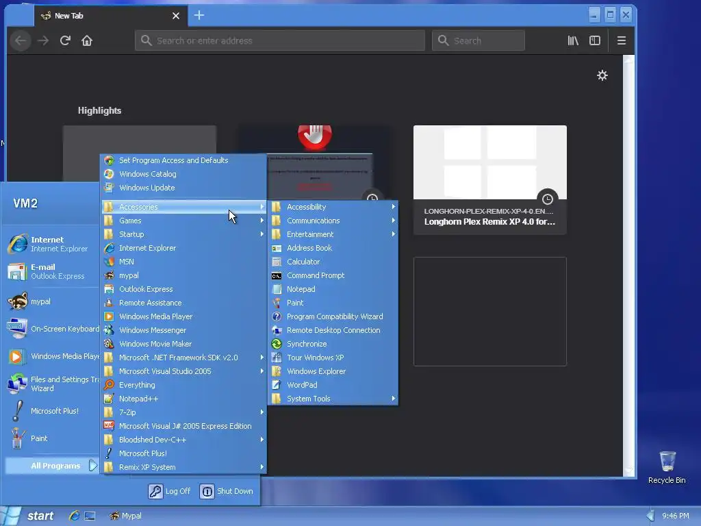Open Windows Update
The image size is (701, 526).
[x=183, y=188]
